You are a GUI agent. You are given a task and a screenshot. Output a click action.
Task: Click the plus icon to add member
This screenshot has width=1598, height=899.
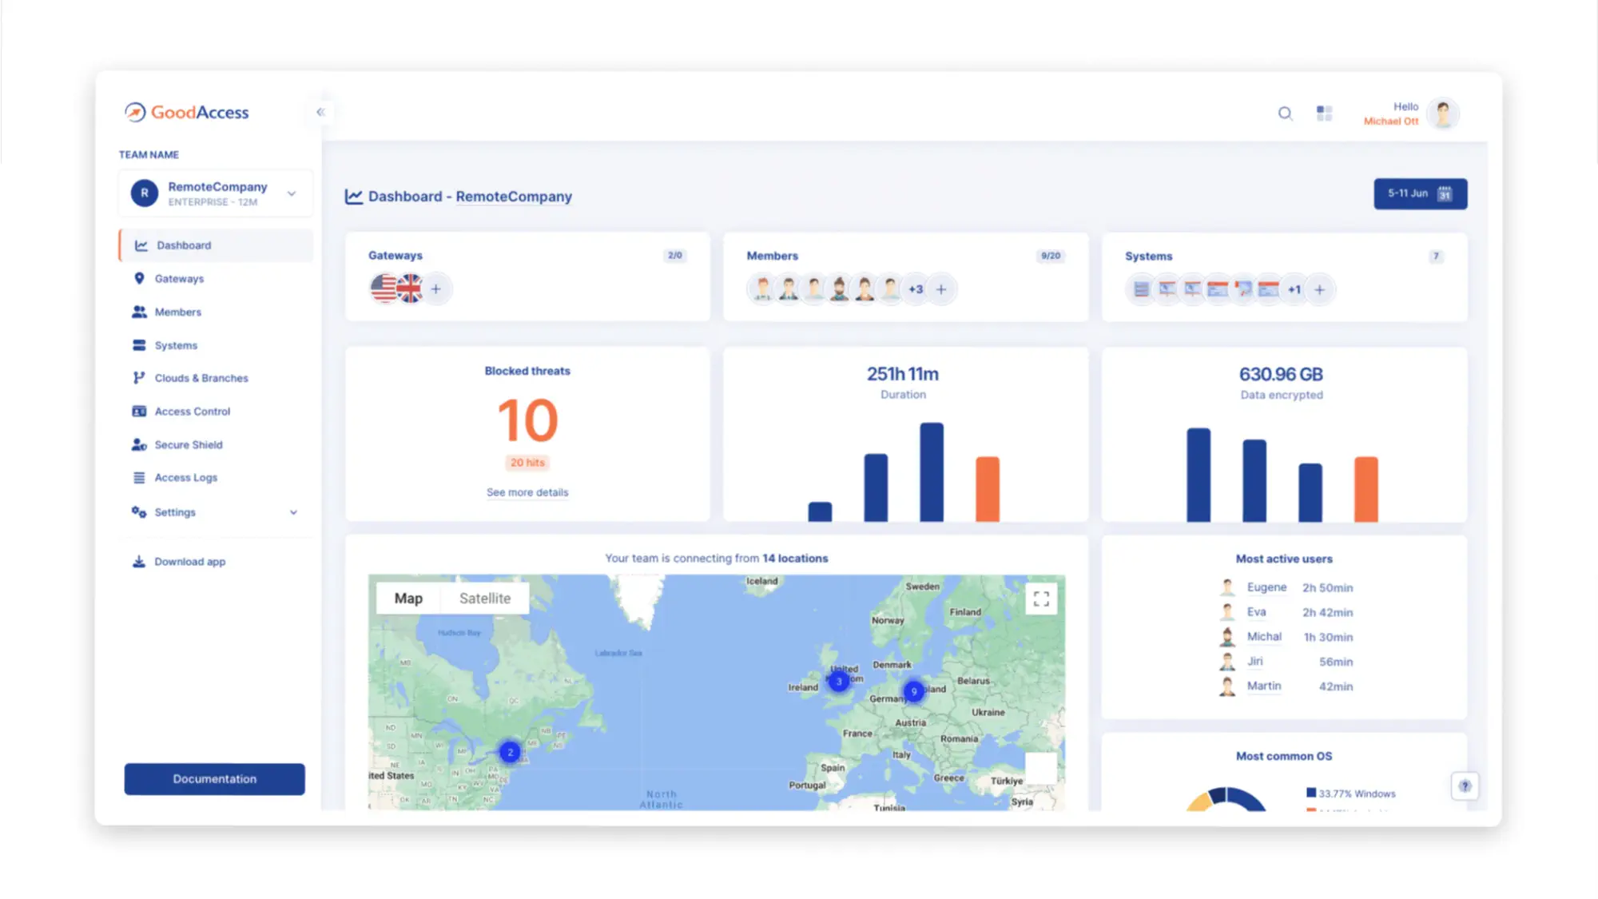click(941, 289)
